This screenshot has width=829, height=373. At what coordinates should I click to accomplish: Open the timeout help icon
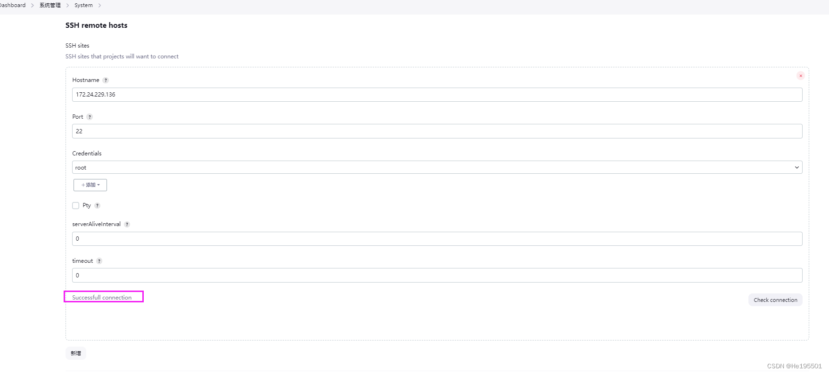click(99, 261)
